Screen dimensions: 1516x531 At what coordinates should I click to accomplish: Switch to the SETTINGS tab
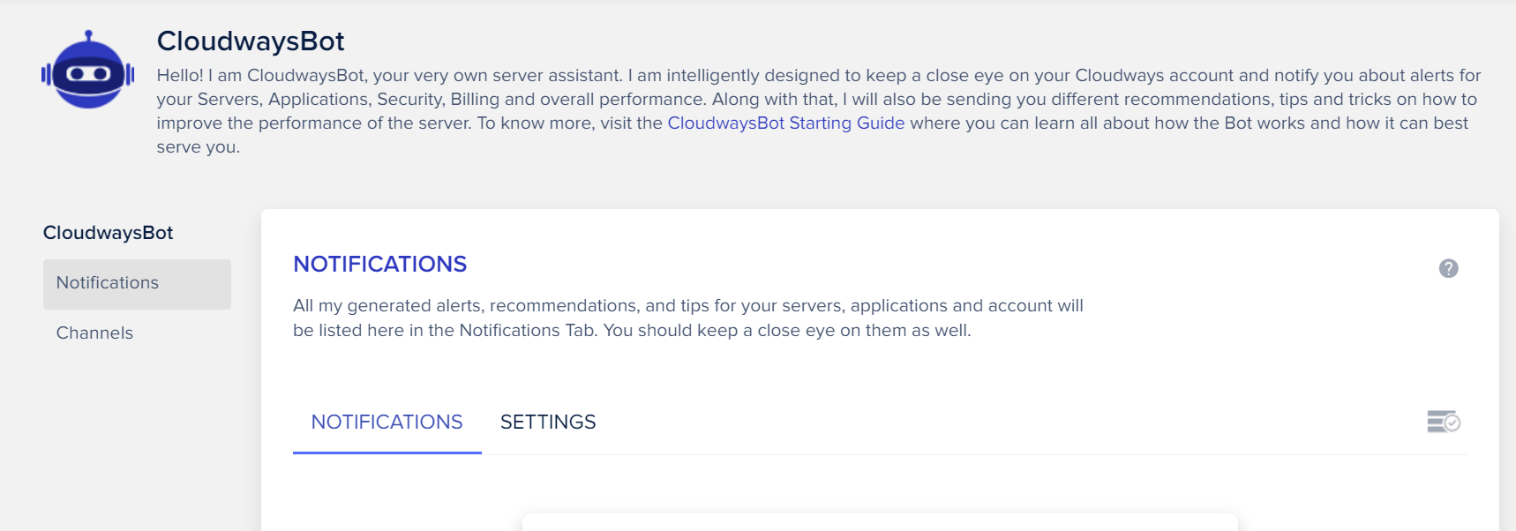[x=548, y=422]
